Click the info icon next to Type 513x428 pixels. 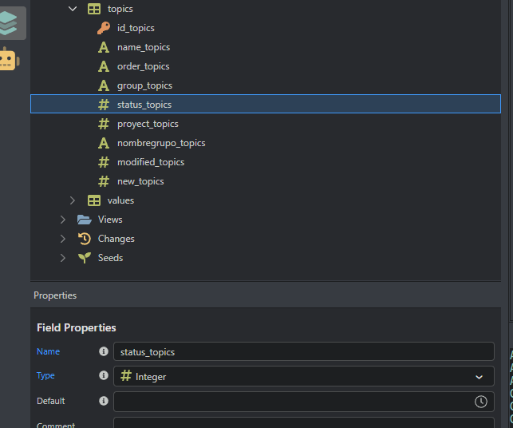(x=104, y=376)
